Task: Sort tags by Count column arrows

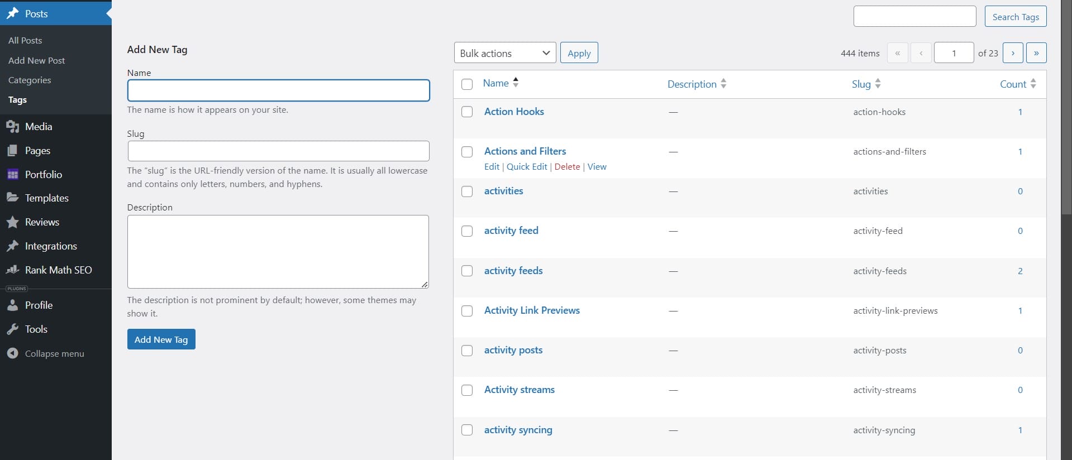Action: coord(1033,84)
